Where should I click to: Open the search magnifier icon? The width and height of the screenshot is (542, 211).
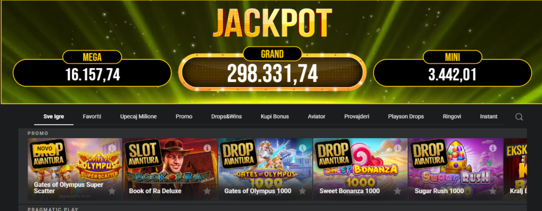519,117
